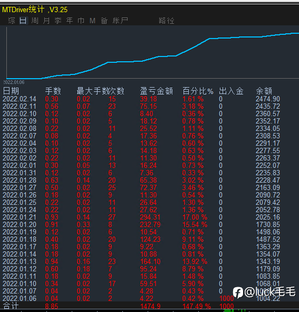Click the 最大手数 column header

coord(92,91)
